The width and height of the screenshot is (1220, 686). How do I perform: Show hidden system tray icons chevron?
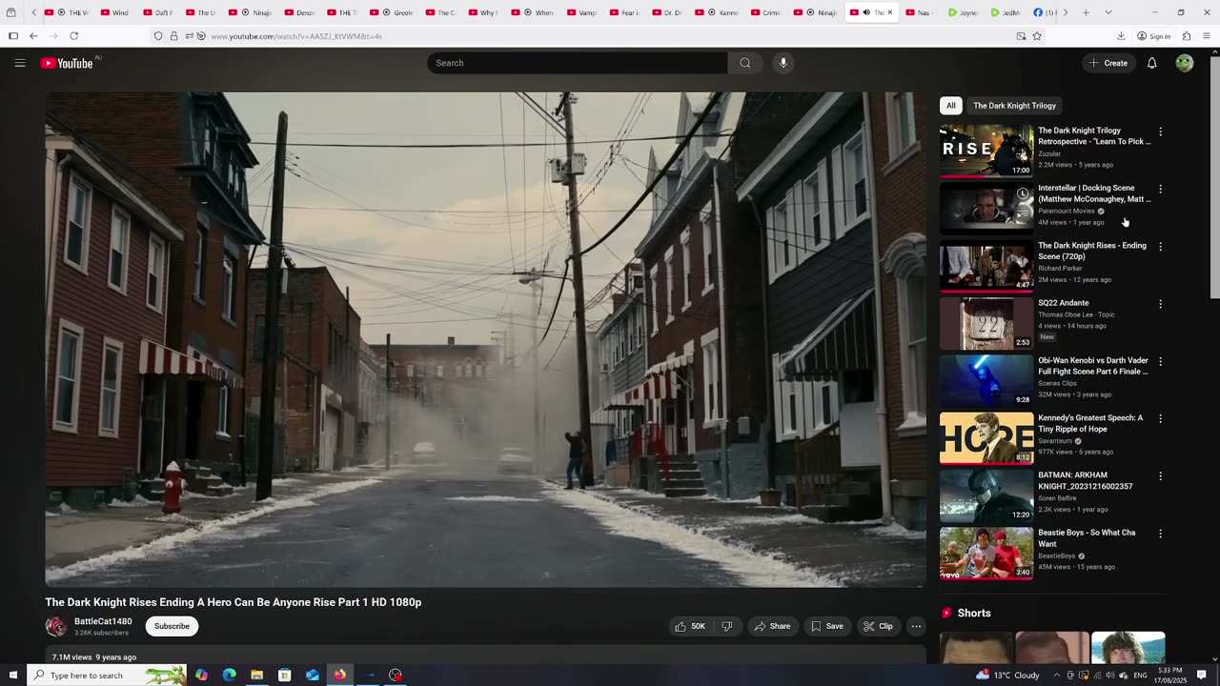[1055, 675]
